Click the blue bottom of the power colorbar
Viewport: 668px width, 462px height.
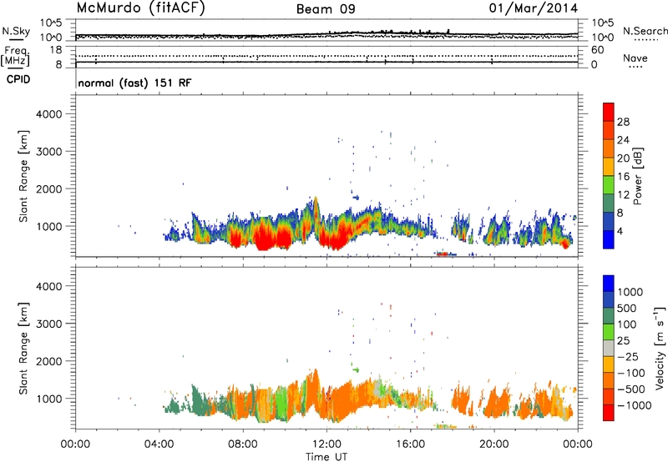point(609,239)
